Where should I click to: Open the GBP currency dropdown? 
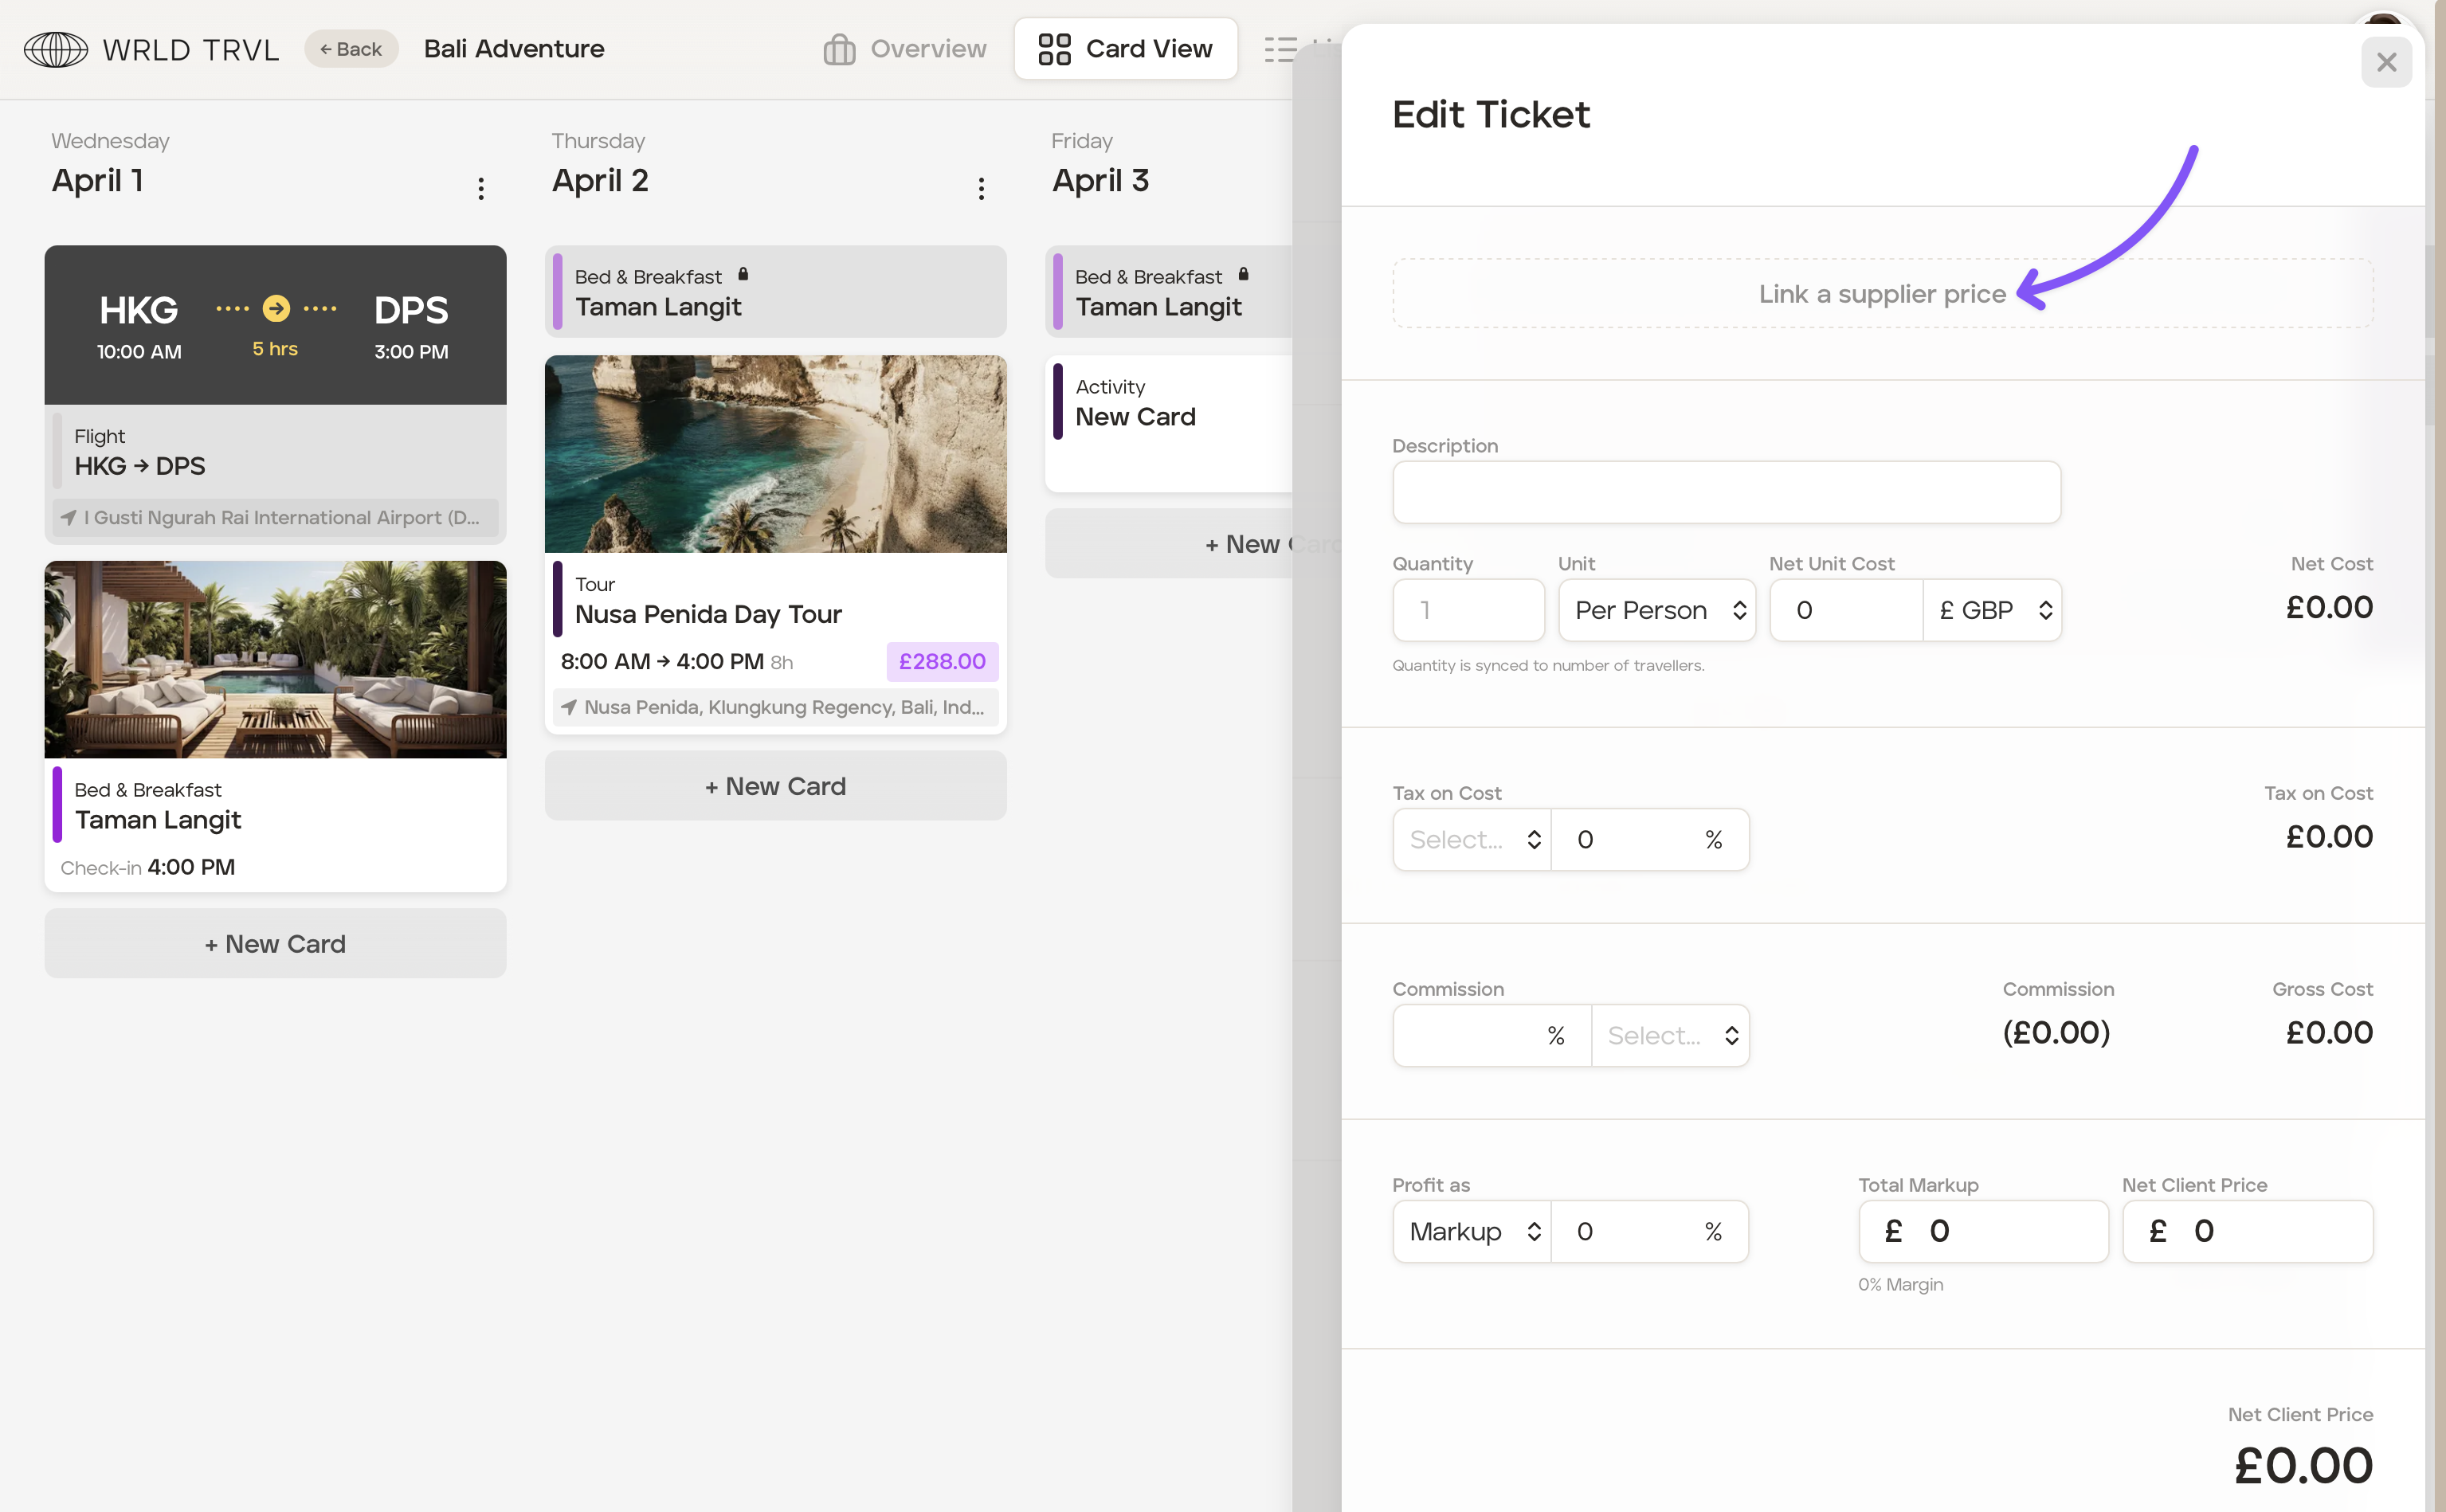(1993, 610)
